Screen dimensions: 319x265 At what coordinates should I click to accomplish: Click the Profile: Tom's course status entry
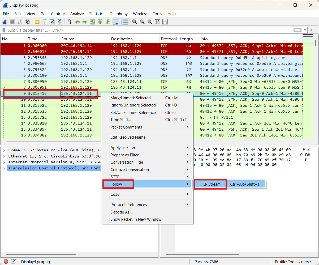pos(293,262)
